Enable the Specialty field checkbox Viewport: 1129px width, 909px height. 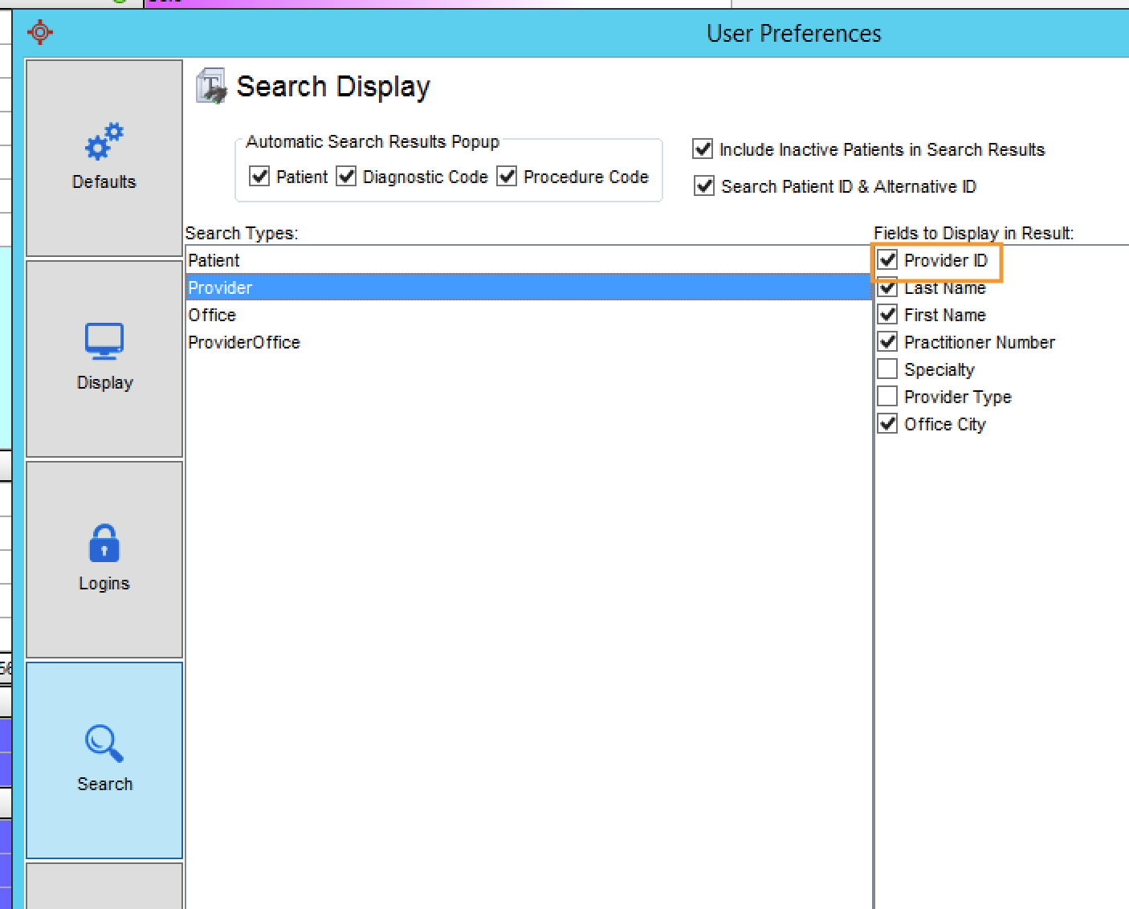tap(887, 369)
